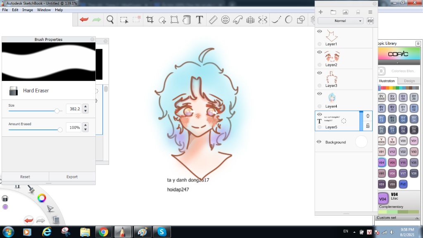Hide the Background layer

[319, 142]
